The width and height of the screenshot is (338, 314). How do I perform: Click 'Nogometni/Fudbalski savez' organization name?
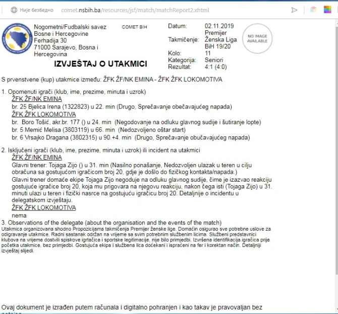(x=70, y=27)
